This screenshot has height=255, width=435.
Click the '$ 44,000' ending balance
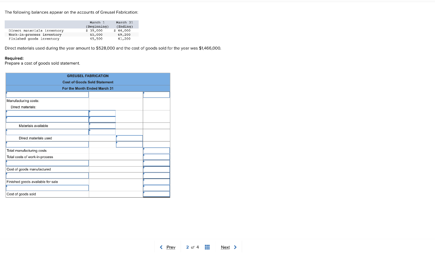tap(122, 31)
